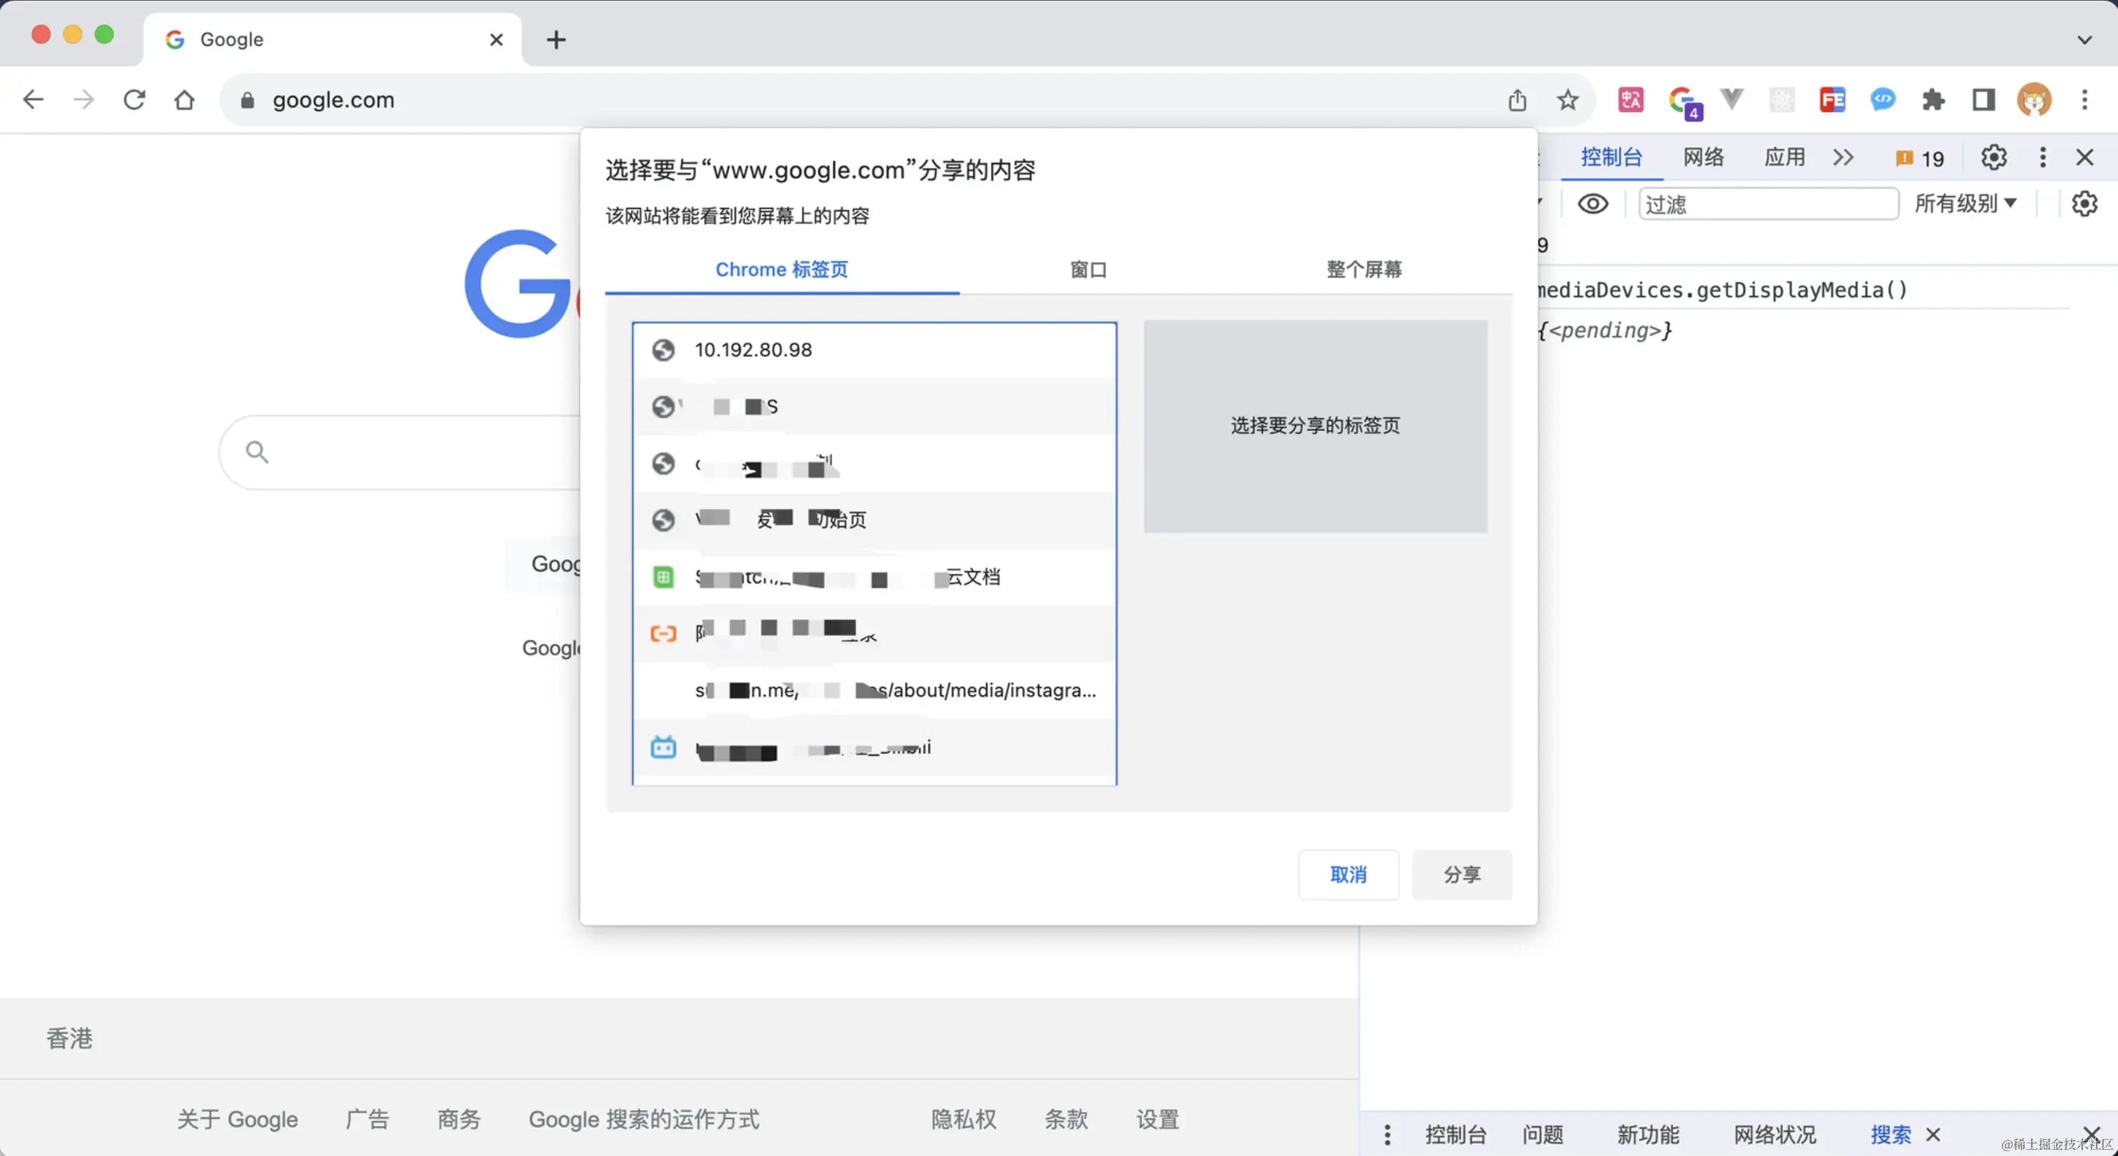2118x1156 pixels.
Task: Open the 网络 DevTools panel
Action: pos(1703,157)
